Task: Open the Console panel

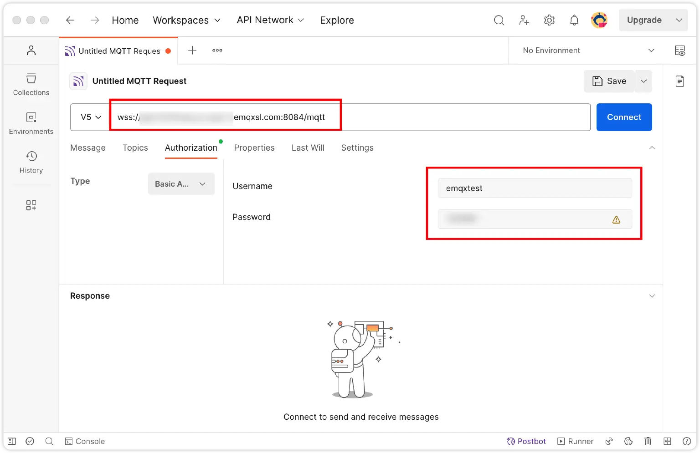Action: point(85,441)
